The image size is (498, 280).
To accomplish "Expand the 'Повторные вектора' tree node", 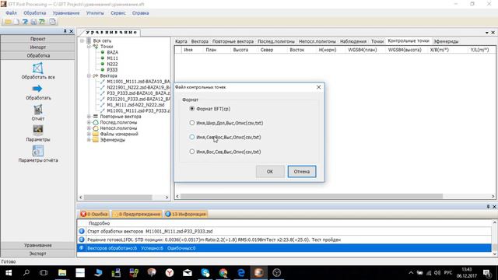I will pos(89,117).
